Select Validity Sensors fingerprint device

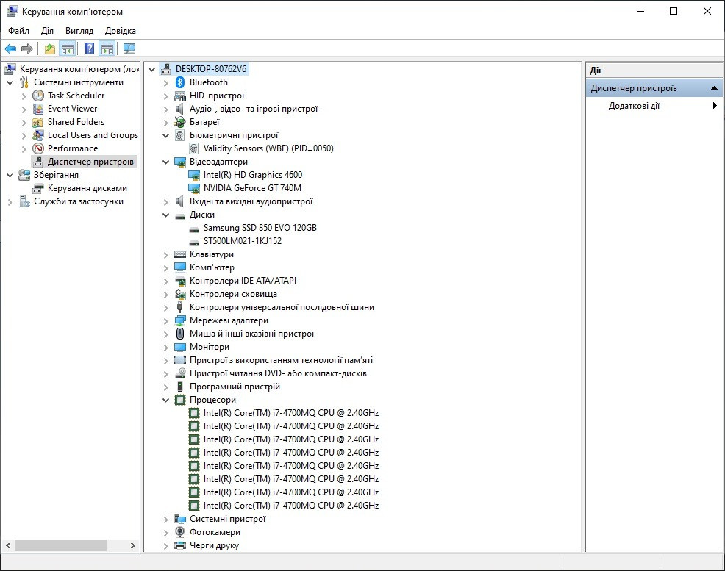(268, 148)
